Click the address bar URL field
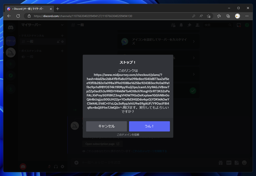The width and height of the screenshot is (256, 176). pos(83,16)
